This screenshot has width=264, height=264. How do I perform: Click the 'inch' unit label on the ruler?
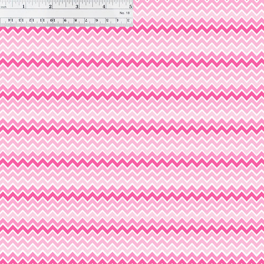4,7
